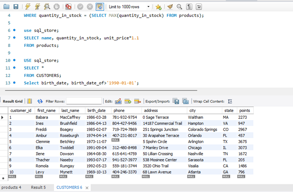Click the new row asterisk marker
This screenshot has height=192, width=293.
pyautogui.click(x=3, y=178)
